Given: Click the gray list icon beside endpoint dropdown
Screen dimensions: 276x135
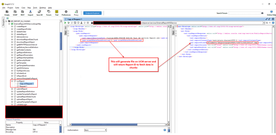Looking at the screenshot, I should tap(267, 23).
